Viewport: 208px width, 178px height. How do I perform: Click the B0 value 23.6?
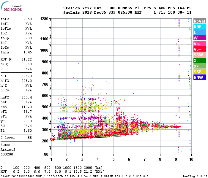click(28, 126)
